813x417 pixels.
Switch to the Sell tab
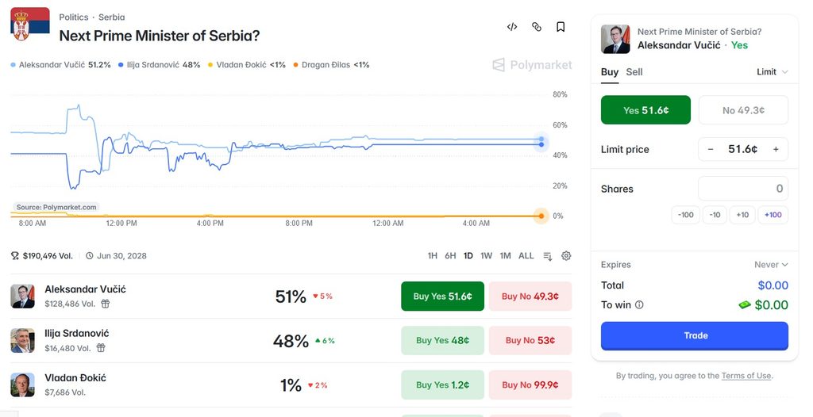pos(634,72)
